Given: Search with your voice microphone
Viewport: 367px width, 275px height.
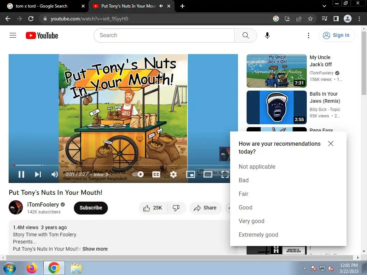Looking at the screenshot, I should (267, 35).
